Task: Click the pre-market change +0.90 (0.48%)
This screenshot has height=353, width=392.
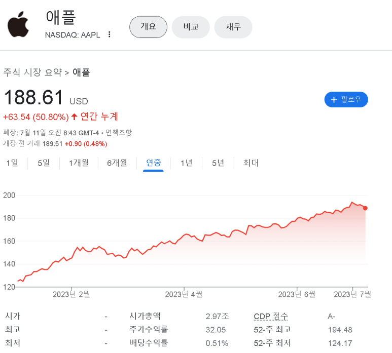Action: (x=86, y=144)
